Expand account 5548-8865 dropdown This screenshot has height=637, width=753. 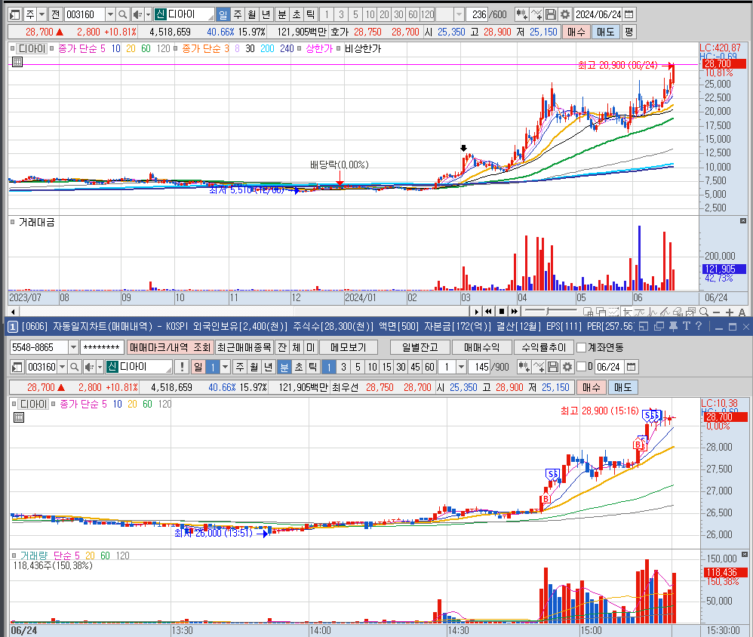coord(73,347)
